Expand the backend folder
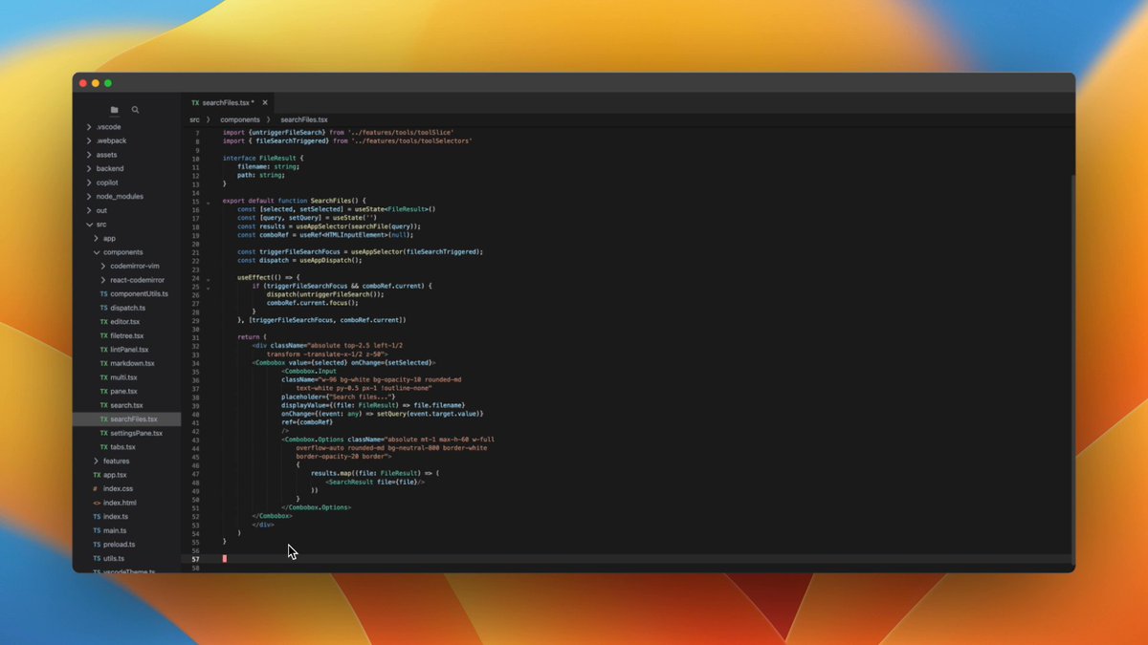The image size is (1148, 645). coord(89,168)
